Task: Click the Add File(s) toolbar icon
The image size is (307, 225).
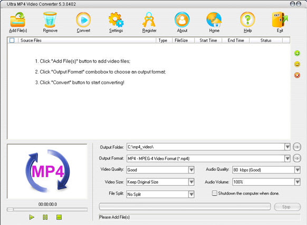Action: point(17,19)
